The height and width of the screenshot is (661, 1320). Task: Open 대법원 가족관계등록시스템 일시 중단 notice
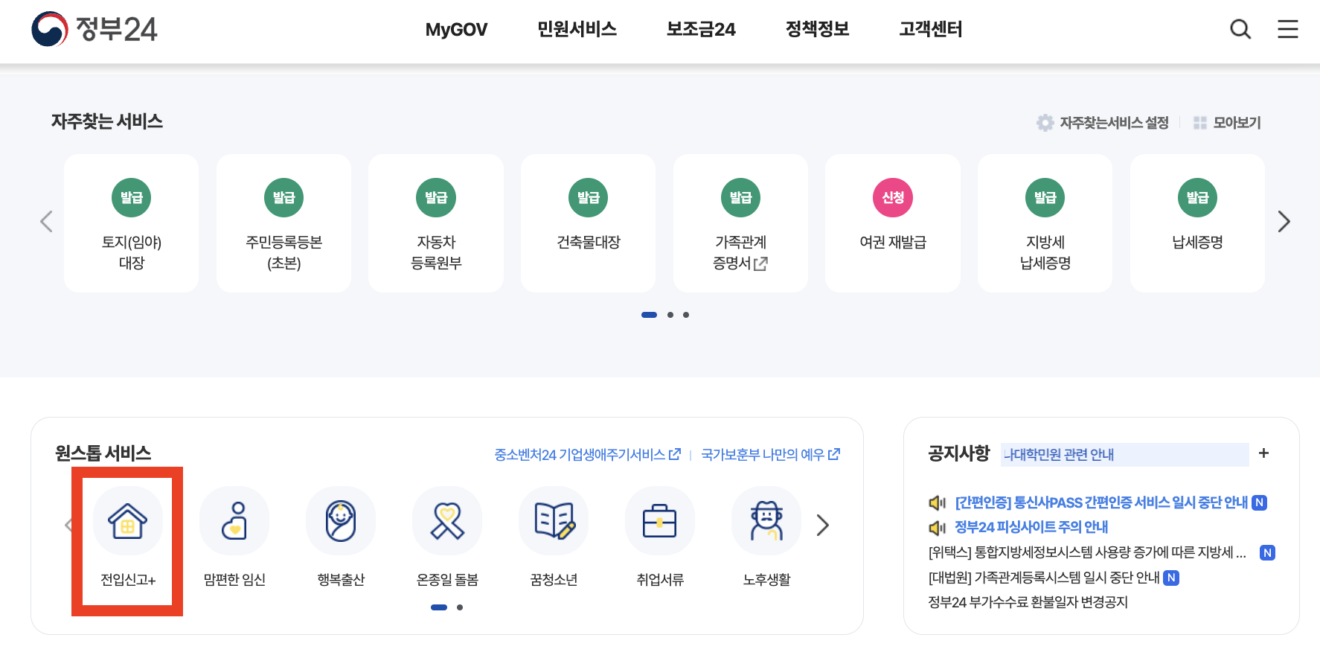click(x=1044, y=578)
